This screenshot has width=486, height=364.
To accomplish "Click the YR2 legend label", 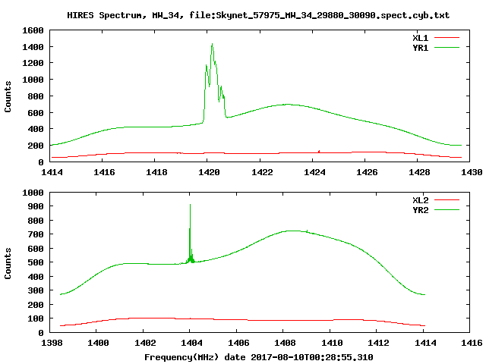I will click(420, 210).
